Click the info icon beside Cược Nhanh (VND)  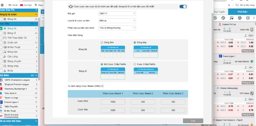(102, 86)
